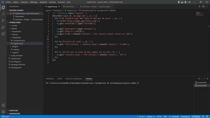Open the notifications bell in status bar

click(x=207, y=117)
